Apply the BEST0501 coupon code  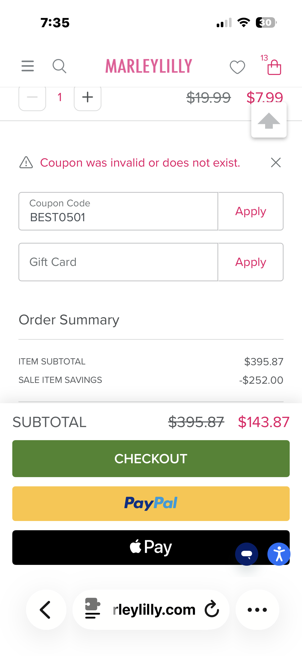pos(251,211)
